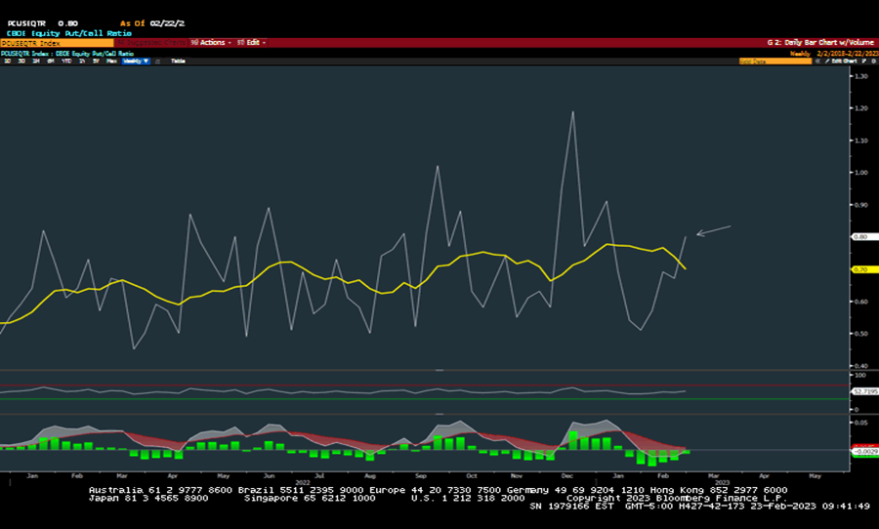Screen dimensions: 879x529
Task: Click the chart type icon next to Weekly
Action: coord(157,61)
